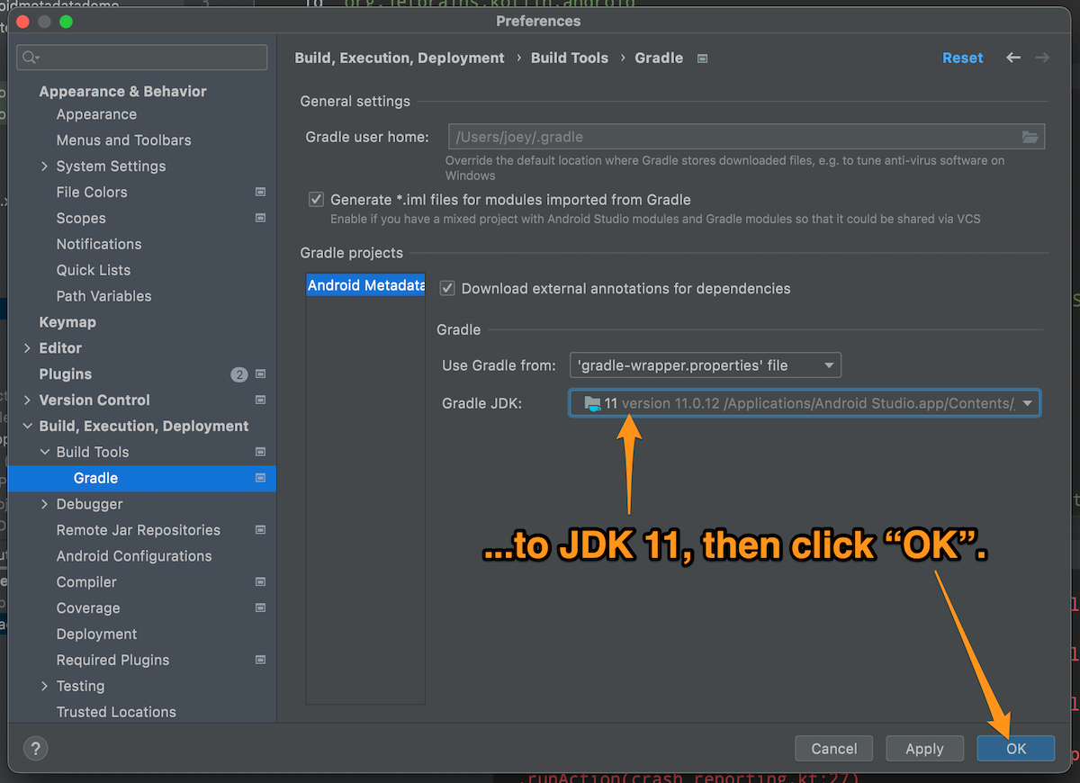Click the project settings icon next to File Colors
The width and height of the screenshot is (1080, 783).
click(260, 192)
